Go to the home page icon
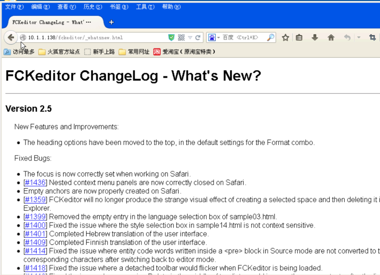This screenshot has height=275, width=380. coord(331,37)
